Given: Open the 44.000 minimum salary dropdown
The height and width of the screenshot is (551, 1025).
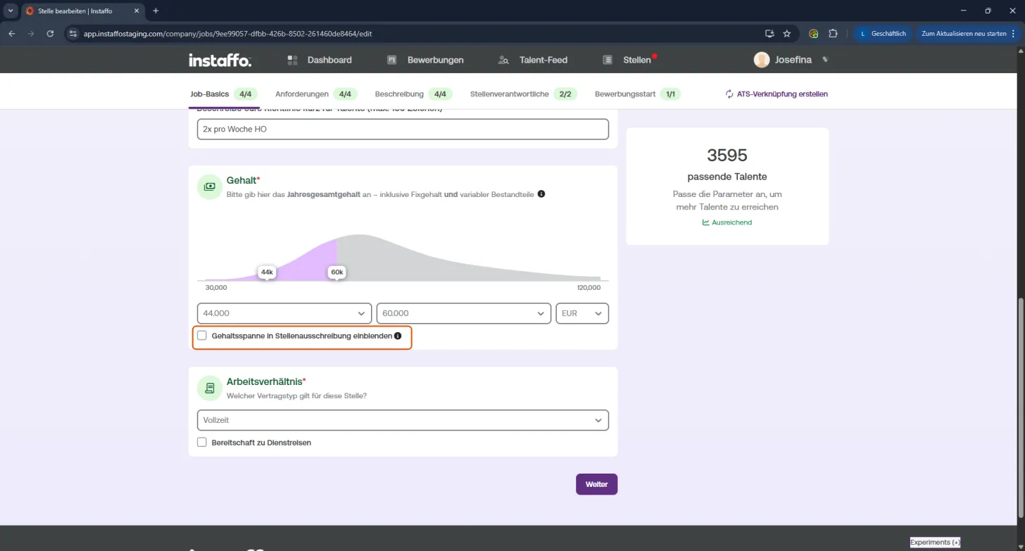Looking at the screenshot, I should tap(284, 313).
